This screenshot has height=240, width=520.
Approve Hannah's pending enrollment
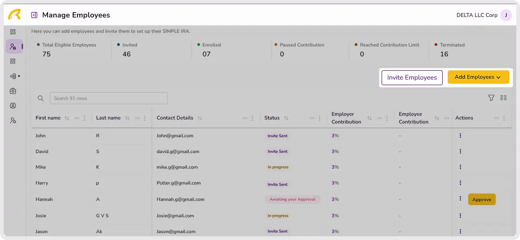[x=481, y=200]
